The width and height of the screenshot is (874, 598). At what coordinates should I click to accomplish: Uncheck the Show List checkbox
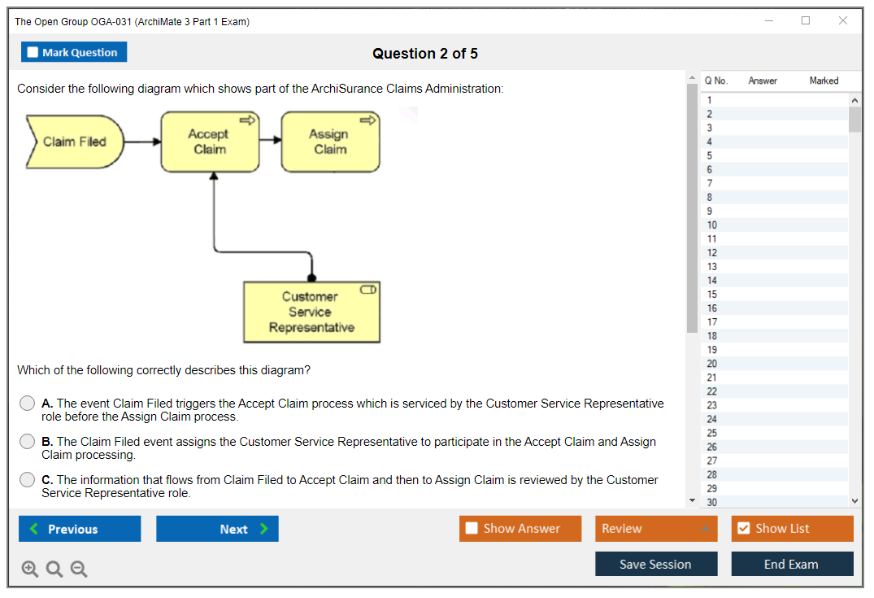point(743,529)
